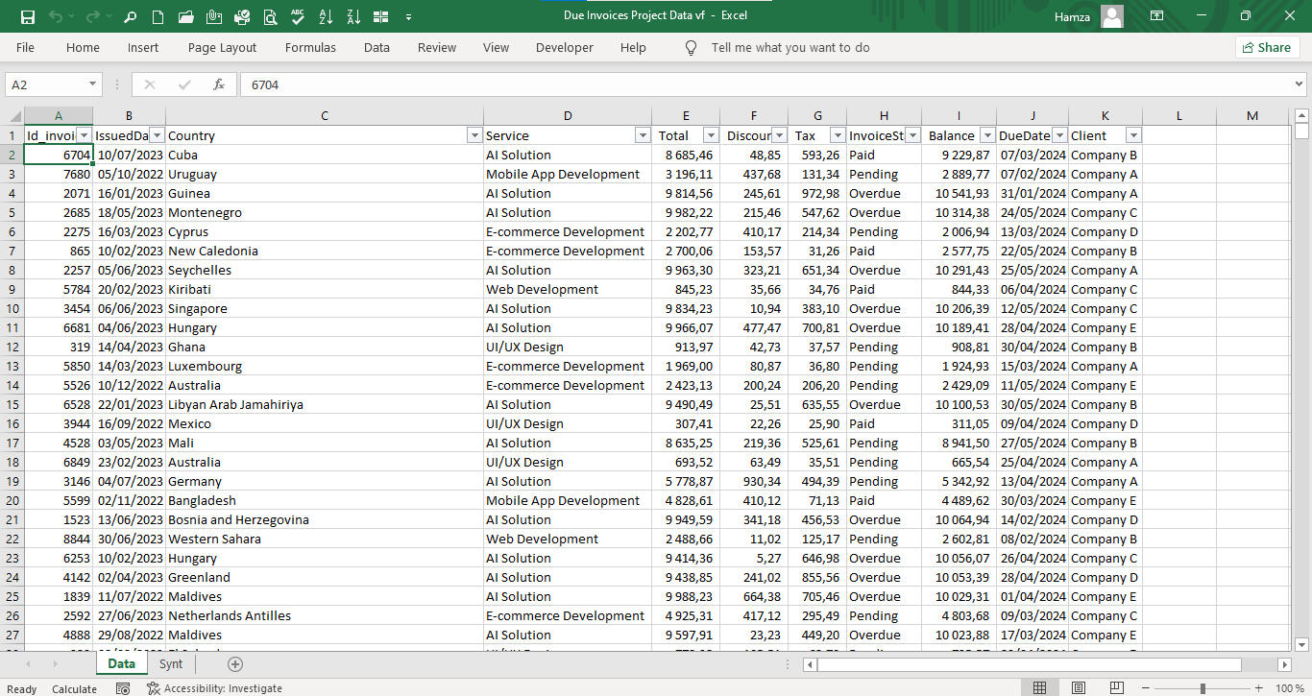This screenshot has height=696, width=1312.
Task: Click Accessibility: Investigate in the status bar
Action: point(215,688)
